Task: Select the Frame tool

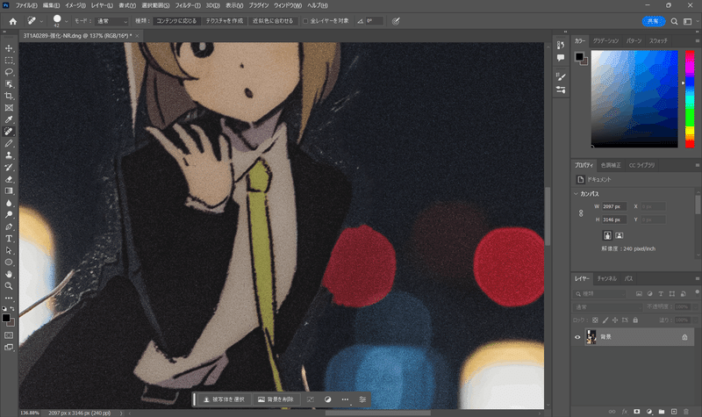Action: point(9,108)
